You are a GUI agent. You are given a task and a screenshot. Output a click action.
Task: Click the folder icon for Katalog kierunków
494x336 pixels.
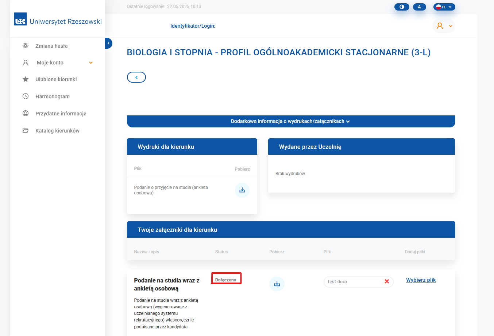click(26, 131)
